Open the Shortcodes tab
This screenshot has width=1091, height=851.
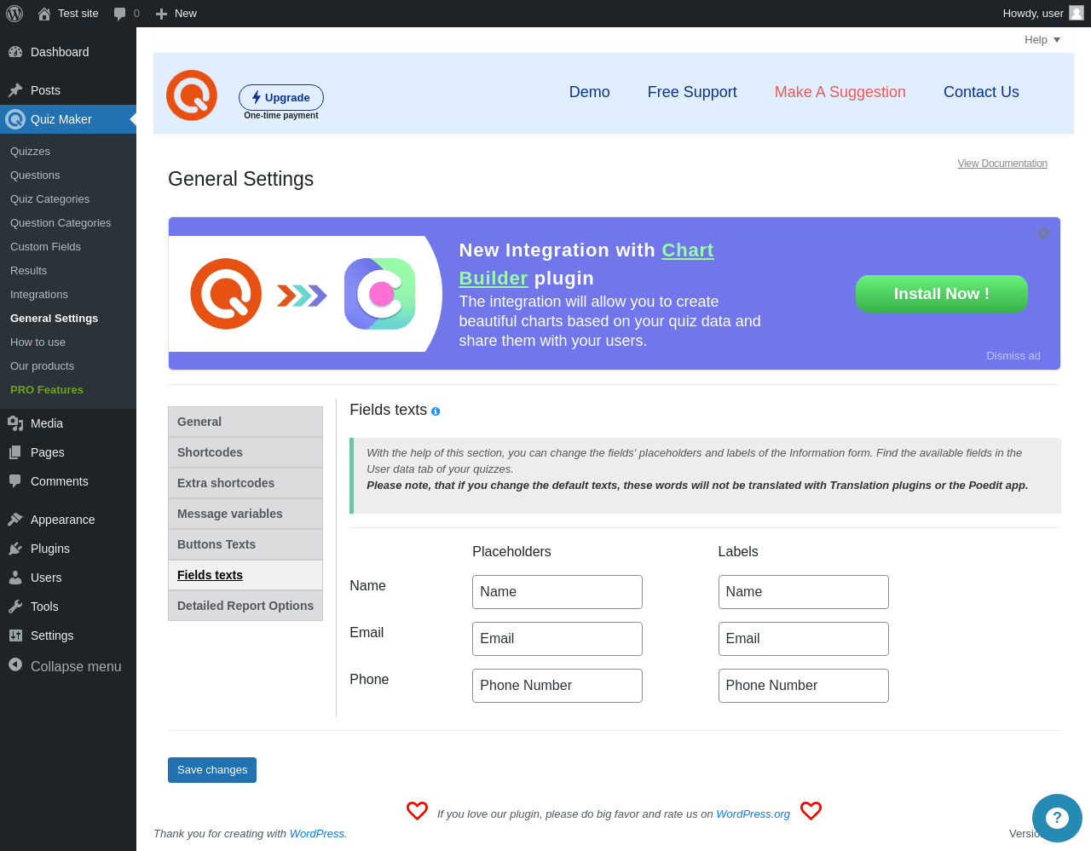(x=245, y=452)
